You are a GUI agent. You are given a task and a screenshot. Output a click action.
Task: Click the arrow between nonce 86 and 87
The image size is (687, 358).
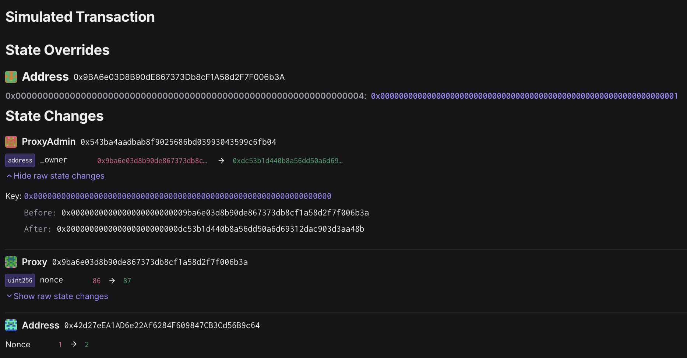(x=112, y=281)
